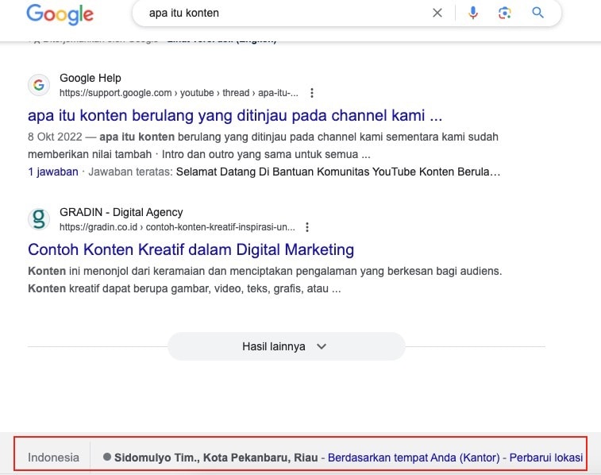The width and height of the screenshot is (601, 475).
Task: Clear the search query with X
Action: click(x=437, y=13)
